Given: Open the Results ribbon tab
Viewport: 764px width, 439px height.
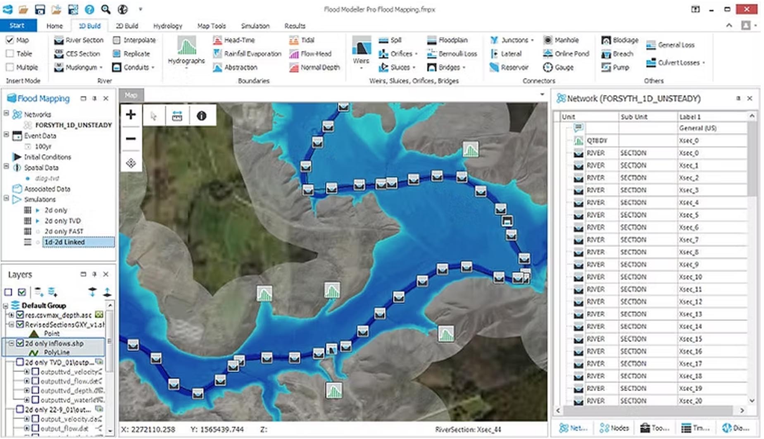Looking at the screenshot, I should [295, 26].
